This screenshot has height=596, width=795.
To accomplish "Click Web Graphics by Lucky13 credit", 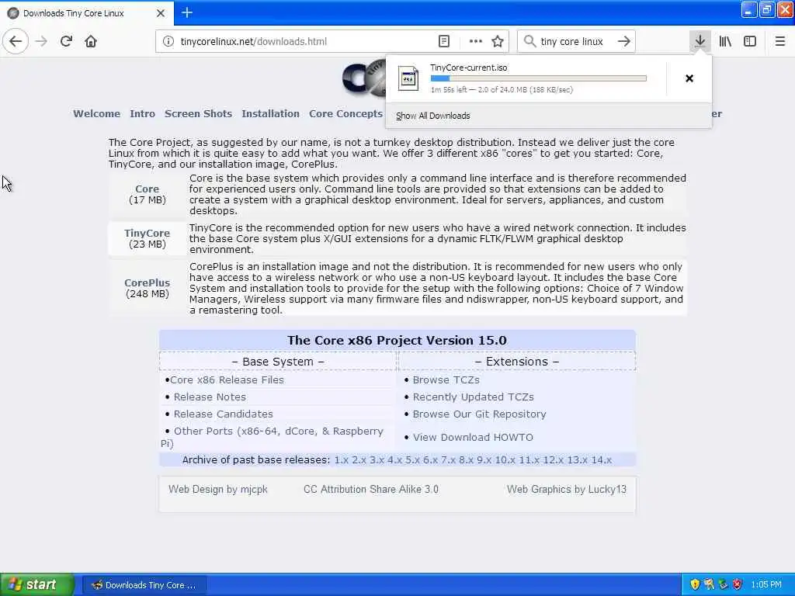I will point(567,489).
